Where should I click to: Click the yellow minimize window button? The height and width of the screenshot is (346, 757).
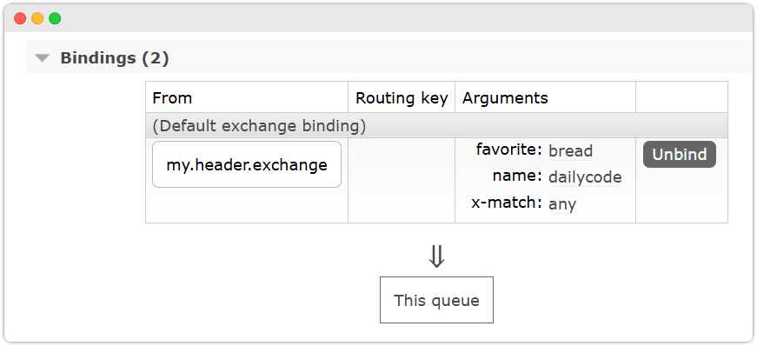point(37,19)
